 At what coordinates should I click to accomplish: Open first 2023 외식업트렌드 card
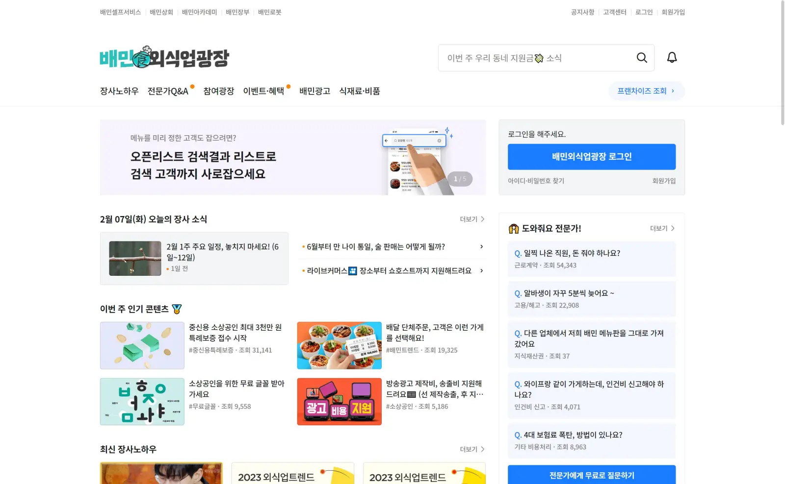pos(293,473)
